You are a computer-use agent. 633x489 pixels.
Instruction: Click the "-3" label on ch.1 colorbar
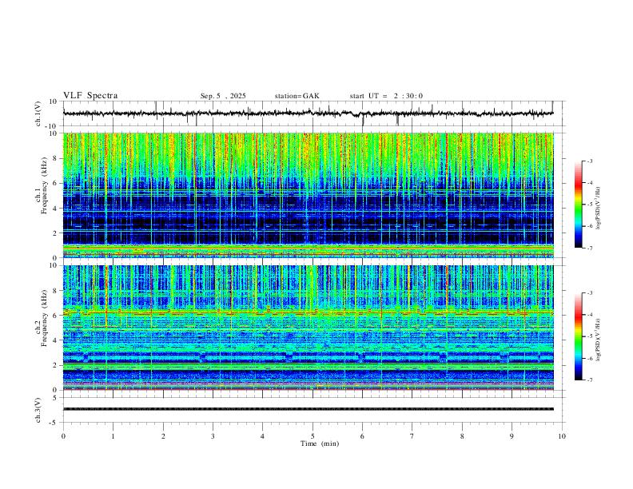(x=589, y=161)
